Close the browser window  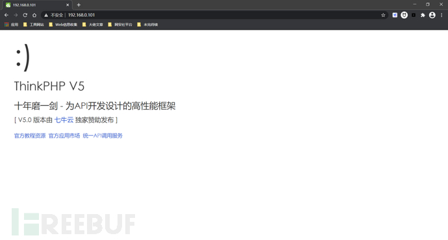[441, 5]
